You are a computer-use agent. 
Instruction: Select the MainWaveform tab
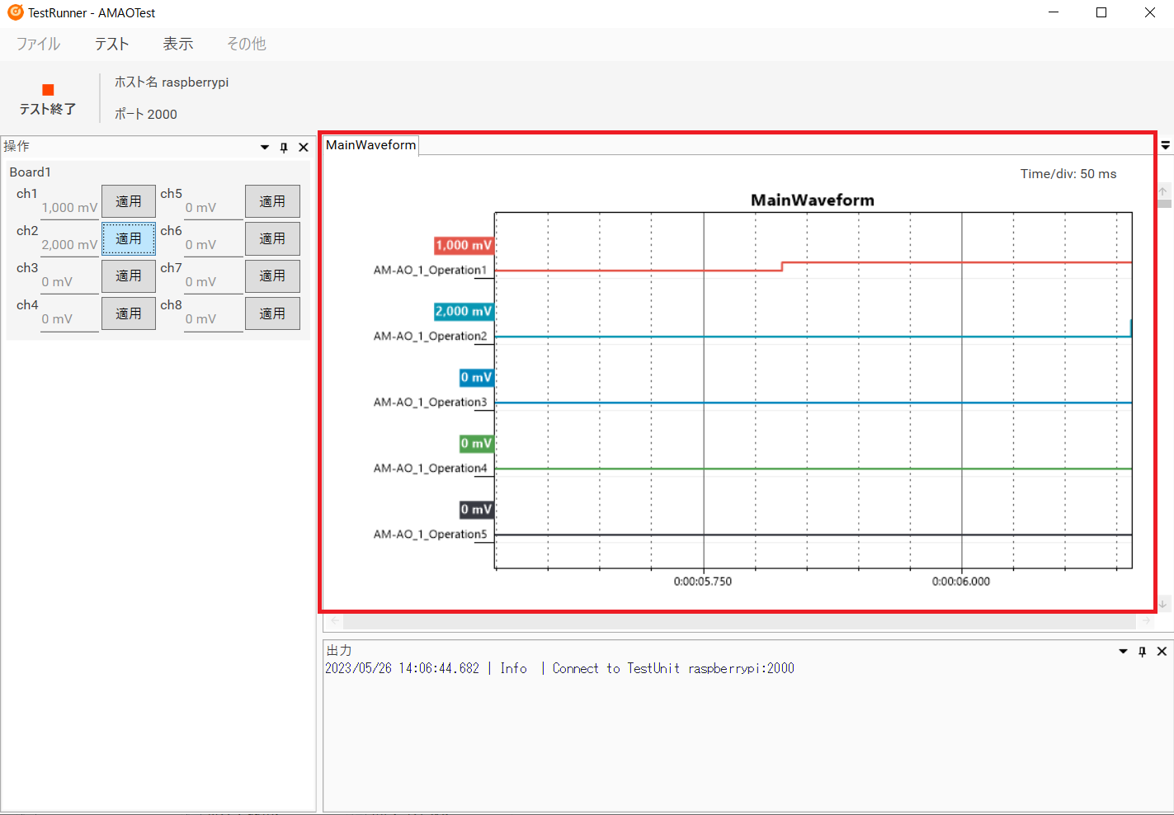(370, 145)
